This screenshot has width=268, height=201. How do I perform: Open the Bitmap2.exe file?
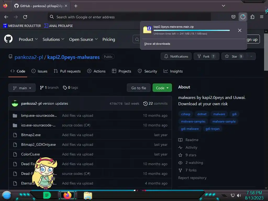click(x=31, y=135)
